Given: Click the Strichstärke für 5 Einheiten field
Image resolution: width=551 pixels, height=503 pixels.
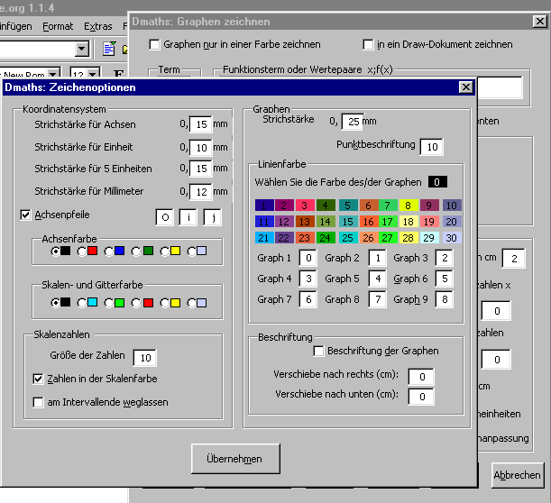Looking at the screenshot, I should point(201,169).
